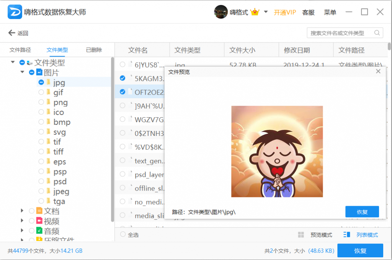Click 开通VIP link
The width and height of the screenshot is (392, 260).
tap(285, 12)
